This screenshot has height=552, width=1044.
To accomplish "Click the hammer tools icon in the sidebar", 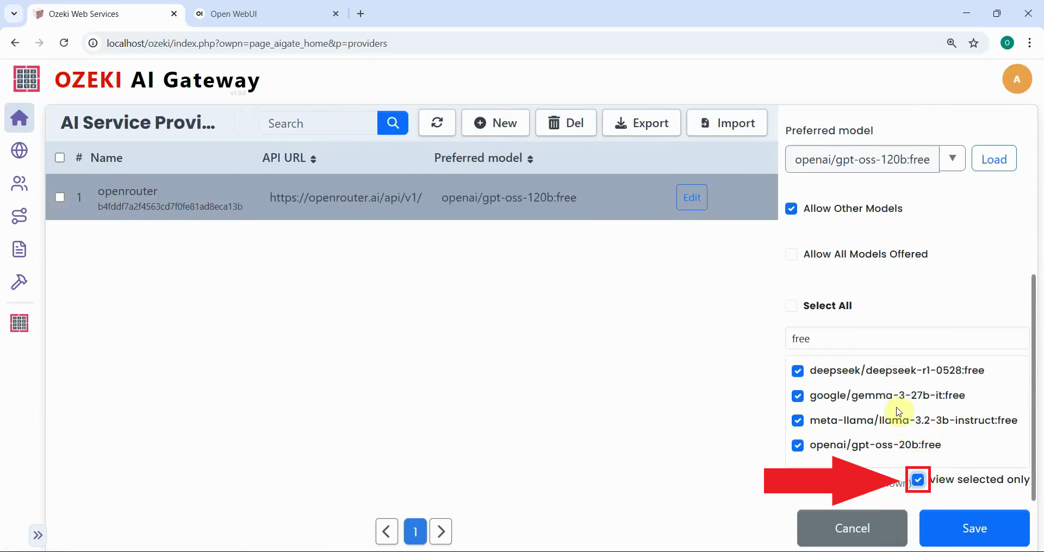I will tap(20, 282).
